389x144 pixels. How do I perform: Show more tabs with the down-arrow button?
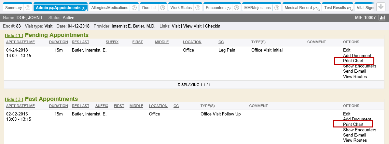coord(381,7)
